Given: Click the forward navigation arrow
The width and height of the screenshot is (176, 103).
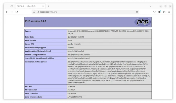Looking at the screenshot, I should (12, 12).
